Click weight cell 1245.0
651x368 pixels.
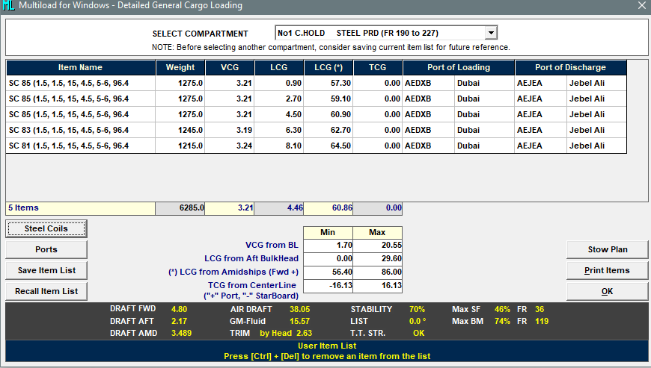point(180,131)
